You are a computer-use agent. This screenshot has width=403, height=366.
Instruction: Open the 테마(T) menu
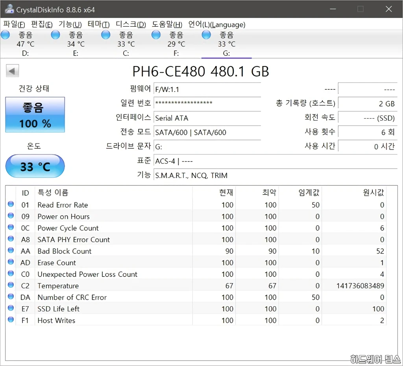click(98, 24)
